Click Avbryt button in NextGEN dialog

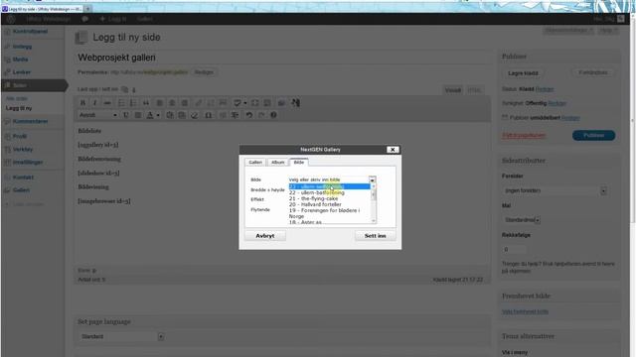pyautogui.click(x=265, y=236)
